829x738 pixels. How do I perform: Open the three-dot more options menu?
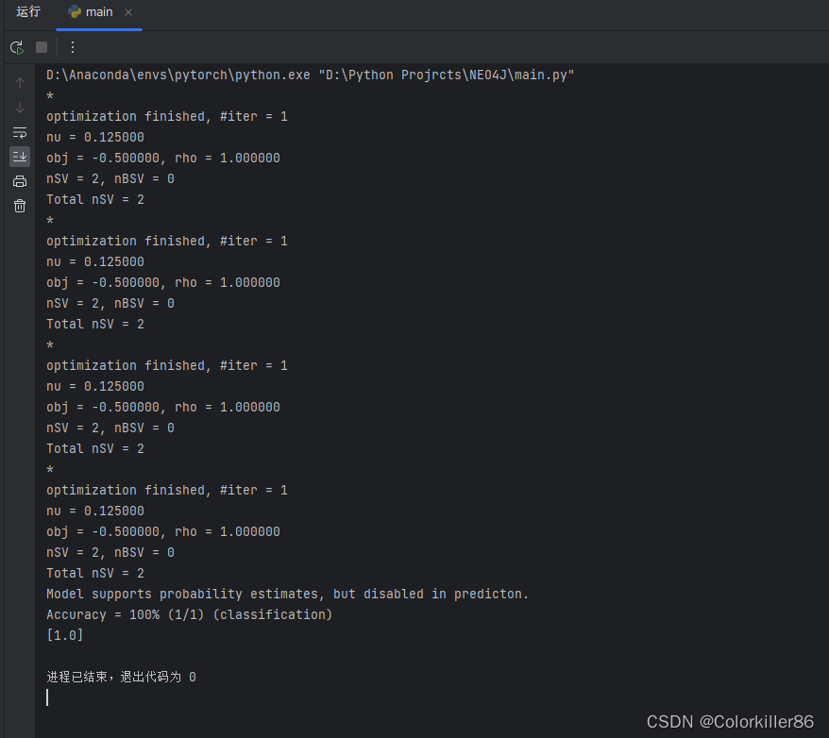pyautogui.click(x=73, y=47)
